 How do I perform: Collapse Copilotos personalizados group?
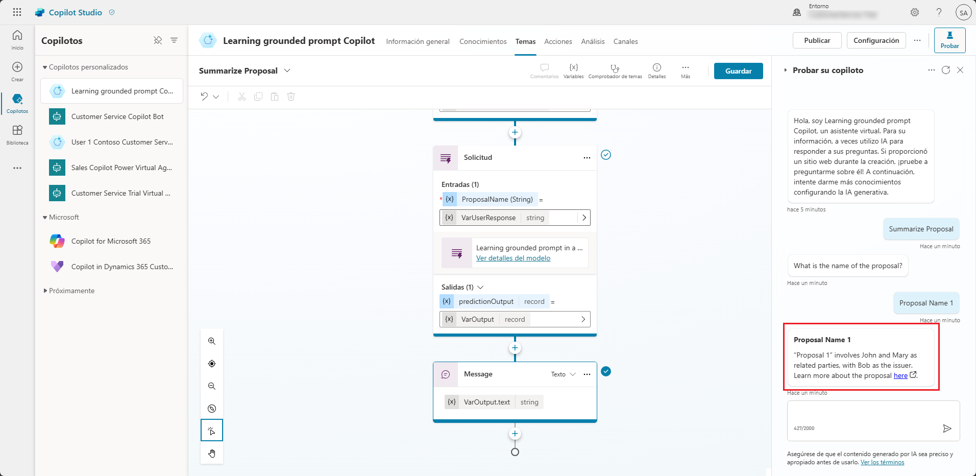[x=45, y=67]
